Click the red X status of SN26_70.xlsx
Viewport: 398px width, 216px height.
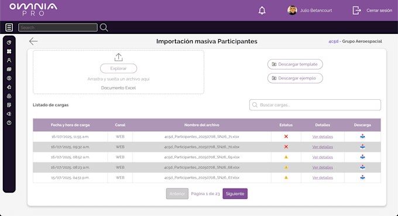pyautogui.click(x=286, y=147)
